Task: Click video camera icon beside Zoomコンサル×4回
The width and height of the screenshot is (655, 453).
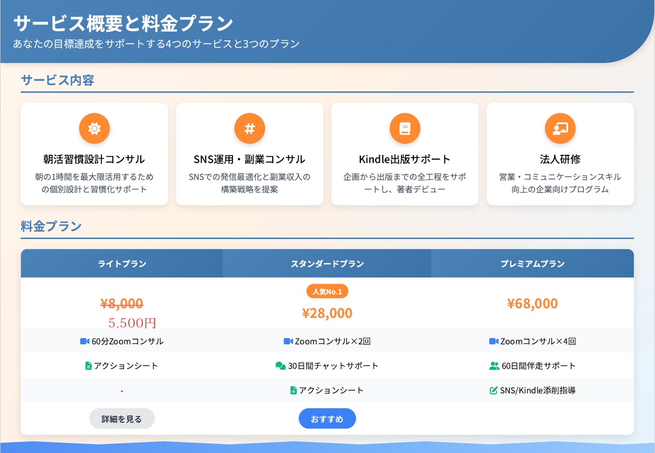Action: 494,341
